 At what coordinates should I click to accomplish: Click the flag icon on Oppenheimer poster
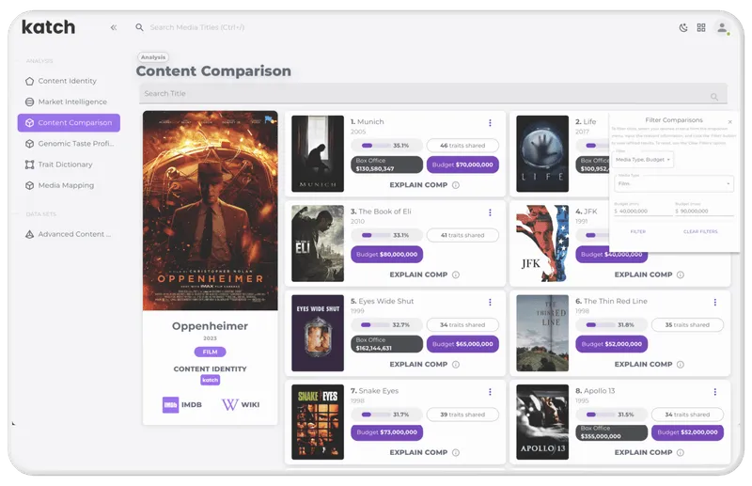click(x=270, y=119)
